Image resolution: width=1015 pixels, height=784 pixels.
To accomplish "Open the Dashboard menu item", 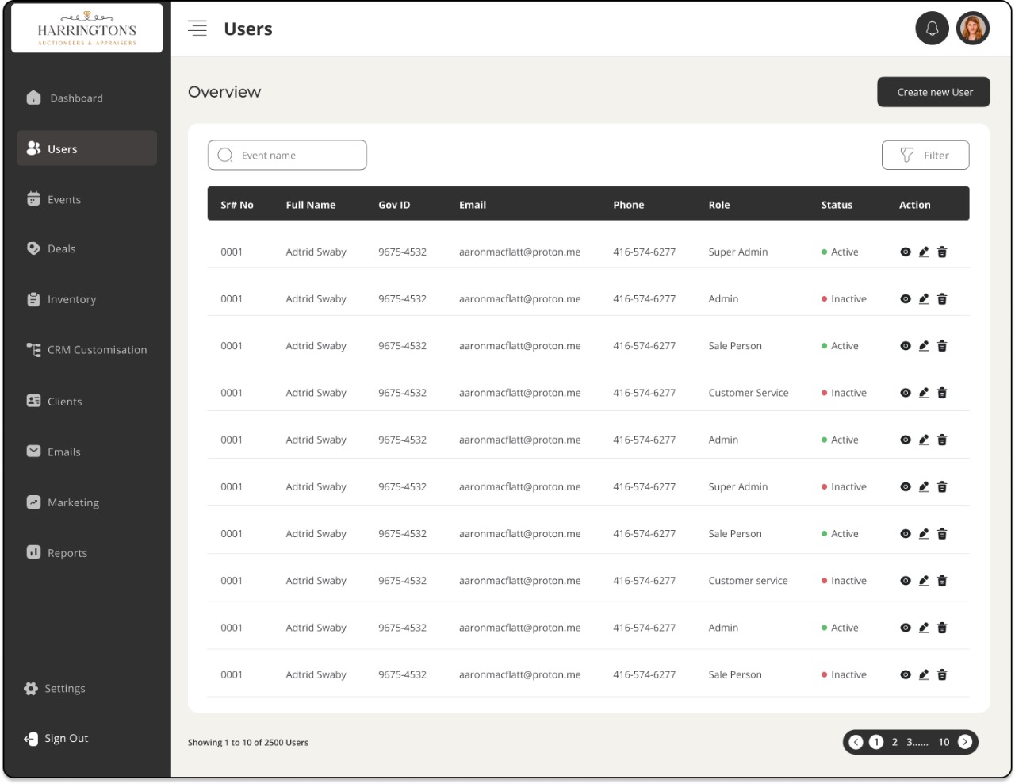I will pyautogui.click(x=76, y=98).
